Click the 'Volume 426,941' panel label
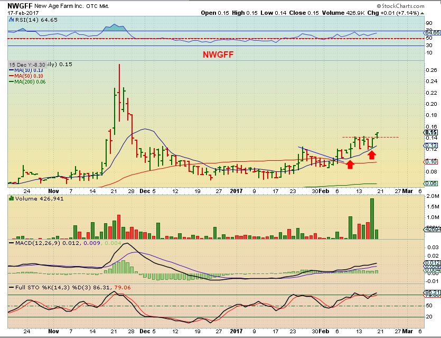Image resolution: width=441 pixels, height=338 pixels. 40,198
